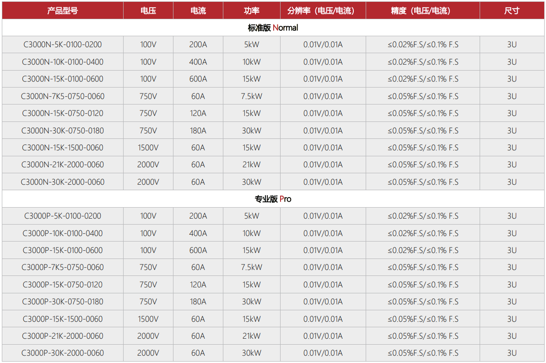The image size is (546, 363).
Task: Click 60A in the C3000N-21K-2000-0060 row
Action: point(198,165)
